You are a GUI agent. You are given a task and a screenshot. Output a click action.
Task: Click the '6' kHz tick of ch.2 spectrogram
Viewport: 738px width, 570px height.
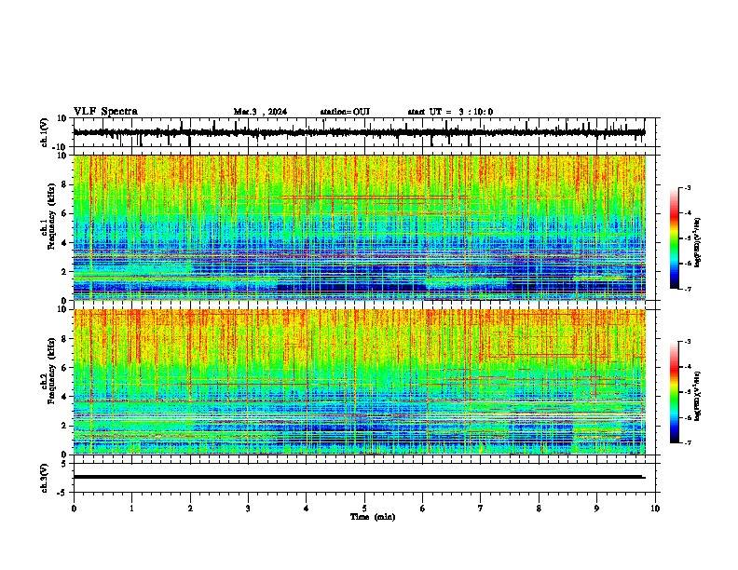point(65,368)
